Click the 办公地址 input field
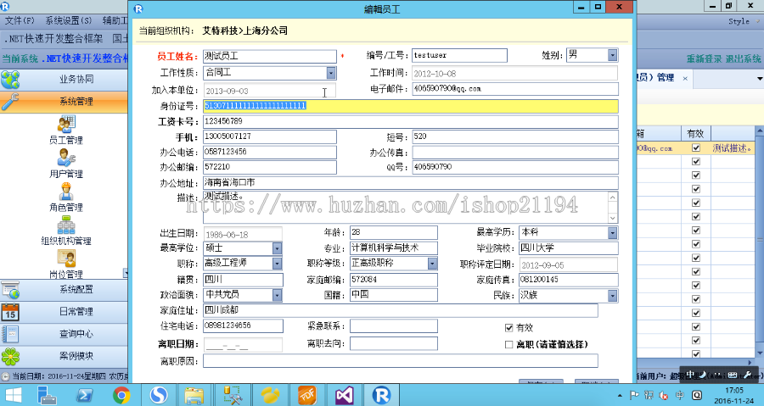764x406 pixels. pyautogui.click(x=411, y=183)
